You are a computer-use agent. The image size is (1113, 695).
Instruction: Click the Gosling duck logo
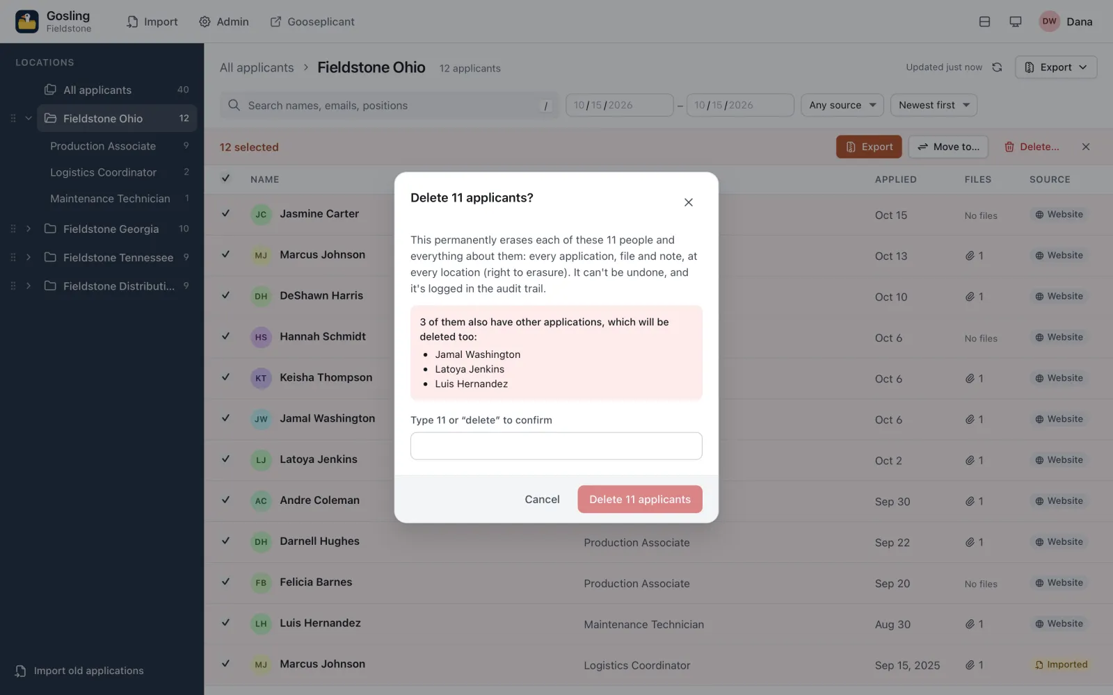click(x=27, y=22)
